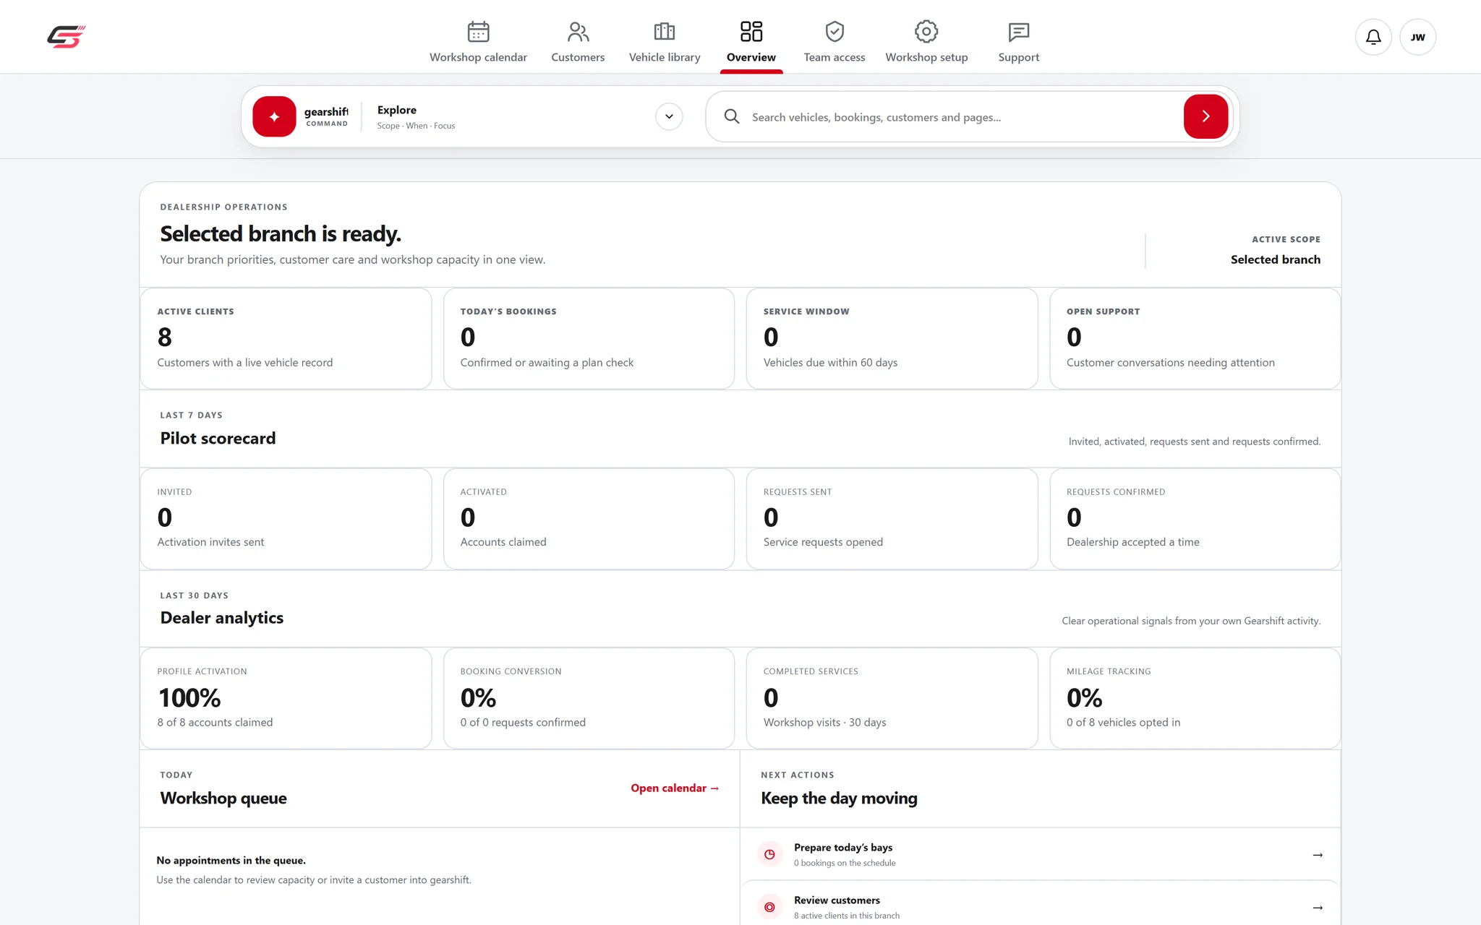The height and width of the screenshot is (925, 1481).
Task: Open the Explore Scope · When · Focus selector
Action: pyautogui.click(x=530, y=116)
